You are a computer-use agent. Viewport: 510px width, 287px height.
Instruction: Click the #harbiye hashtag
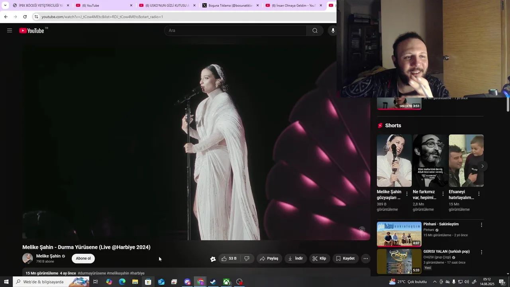click(137, 273)
